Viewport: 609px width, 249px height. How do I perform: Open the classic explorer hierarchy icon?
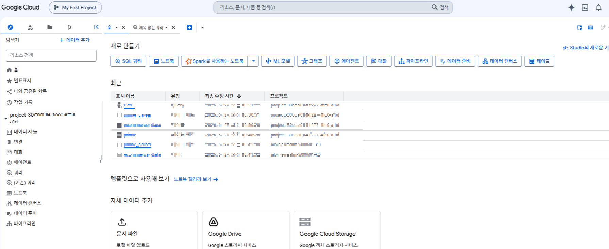point(30,27)
